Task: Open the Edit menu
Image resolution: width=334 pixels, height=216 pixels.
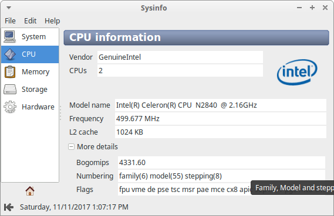Action: [30, 21]
